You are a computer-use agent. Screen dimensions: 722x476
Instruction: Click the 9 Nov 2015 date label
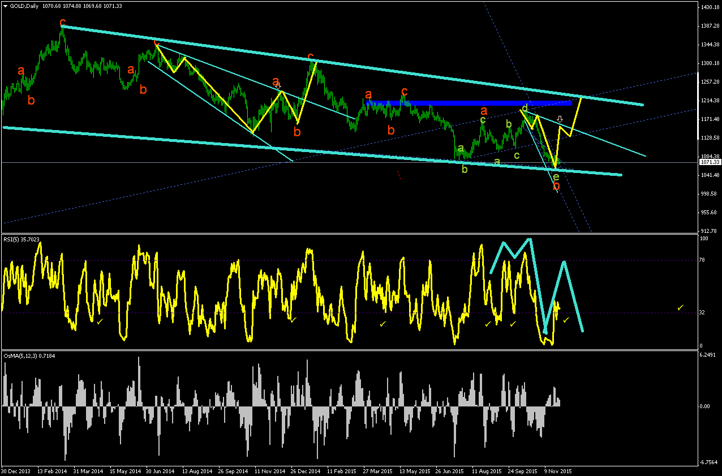tap(558, 471)
